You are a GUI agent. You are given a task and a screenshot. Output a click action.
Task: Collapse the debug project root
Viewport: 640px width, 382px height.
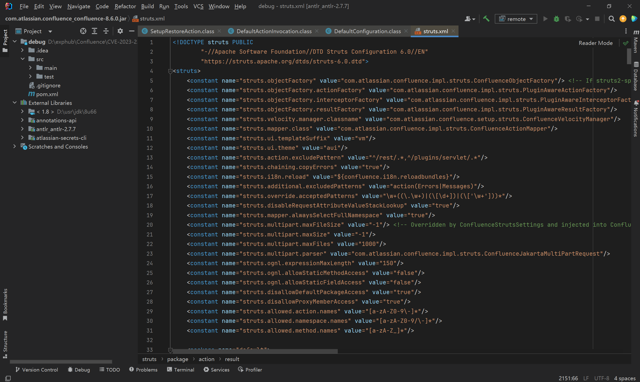click(x=15, y=41)
